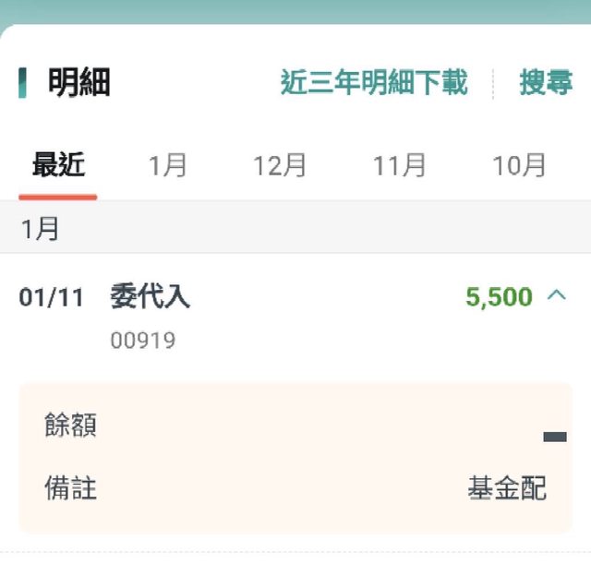
Task: Switch to the 12月 tab
Action: click(x=280, y=165)
